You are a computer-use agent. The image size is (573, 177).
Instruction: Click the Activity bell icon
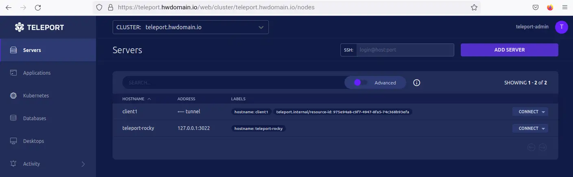13,164
